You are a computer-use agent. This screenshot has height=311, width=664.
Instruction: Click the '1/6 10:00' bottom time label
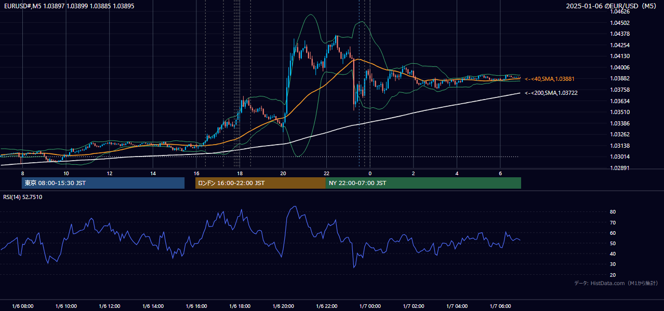(66, 306)
